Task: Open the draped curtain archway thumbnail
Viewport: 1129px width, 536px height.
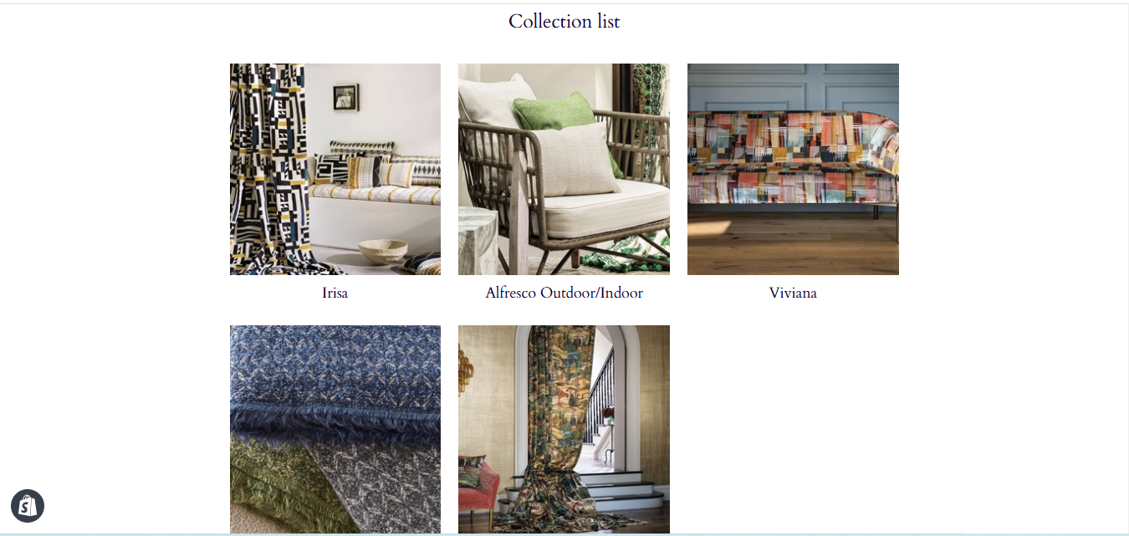Action: tap(564, 429)
